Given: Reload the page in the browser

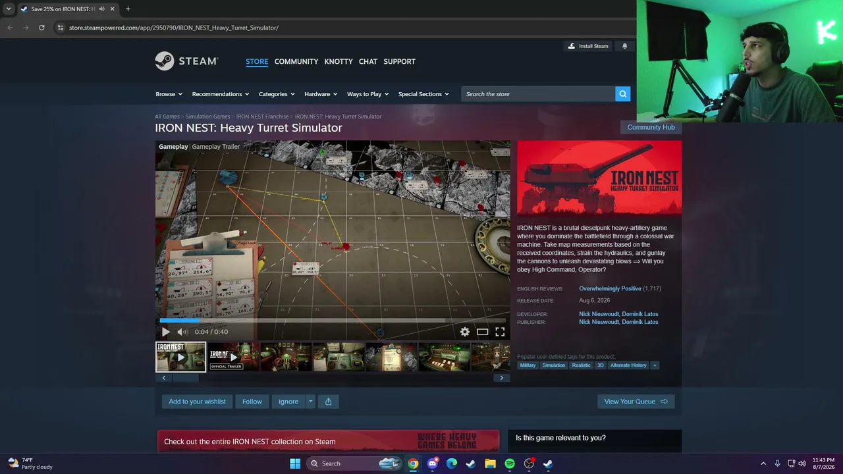Looking at the screenshot, I should pyautogui.click(x=41, y=28).
